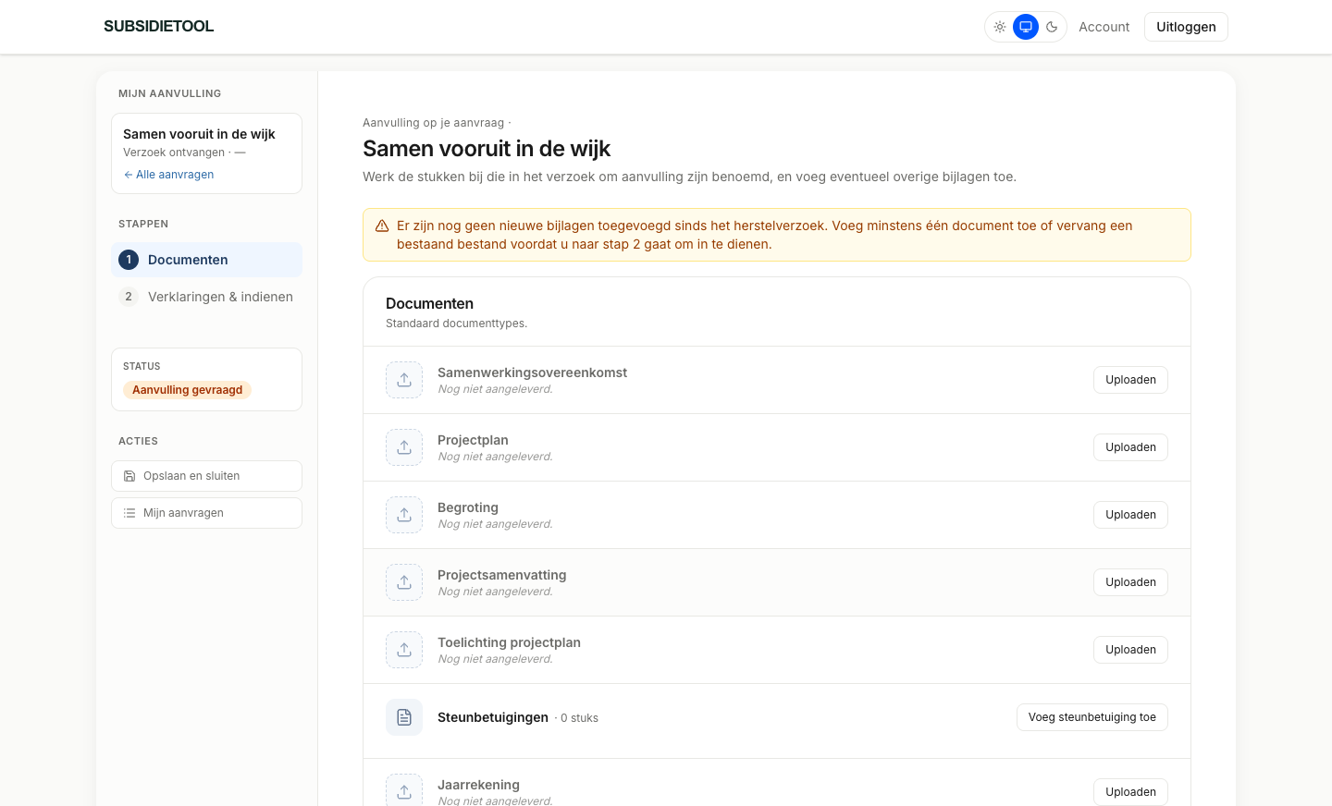Click the Samenwerkingsovereenkomst document name
1332x806 pixels.
532,372
